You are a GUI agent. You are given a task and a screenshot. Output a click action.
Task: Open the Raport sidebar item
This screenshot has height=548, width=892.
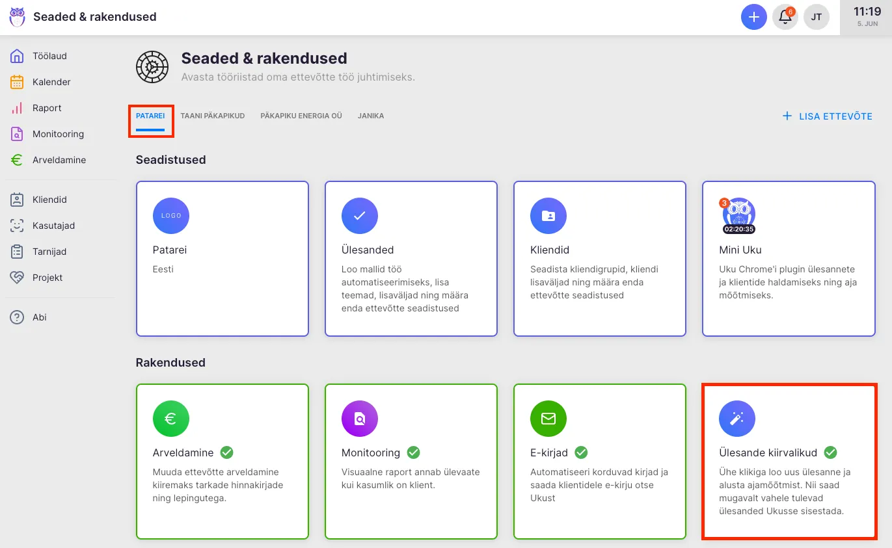[x=47, y=108]
